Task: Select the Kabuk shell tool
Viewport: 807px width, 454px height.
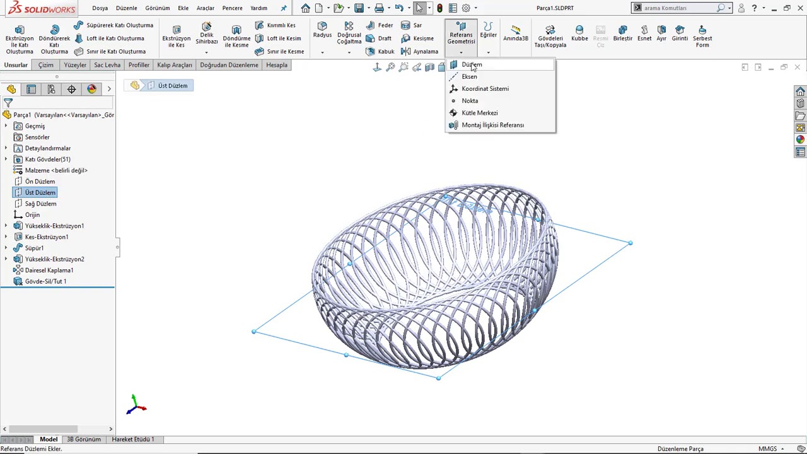Action: tap(380, 52)
